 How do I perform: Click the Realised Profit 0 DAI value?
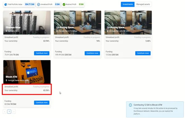point(81,4)
